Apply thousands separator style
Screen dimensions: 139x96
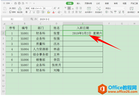[x=115, y=12]
